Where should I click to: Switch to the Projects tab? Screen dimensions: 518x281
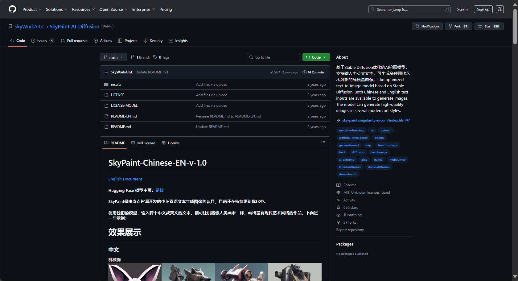pos(128,41)
